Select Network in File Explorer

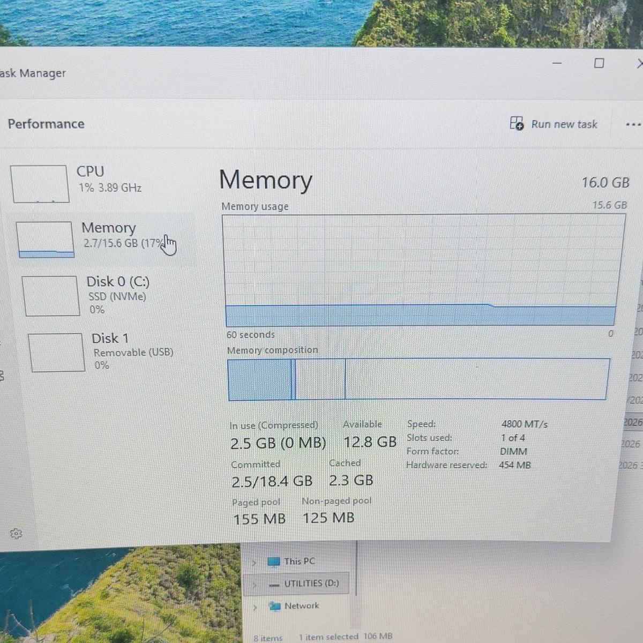pyautogui.click(x=302, y=605)
